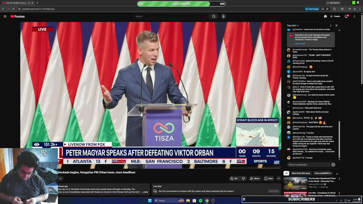
Task: Open Chrome extensions puzzle icon
Action: 334,9
